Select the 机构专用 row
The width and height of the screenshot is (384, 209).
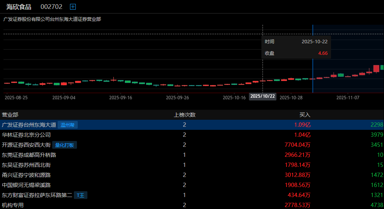coord(192,205)
